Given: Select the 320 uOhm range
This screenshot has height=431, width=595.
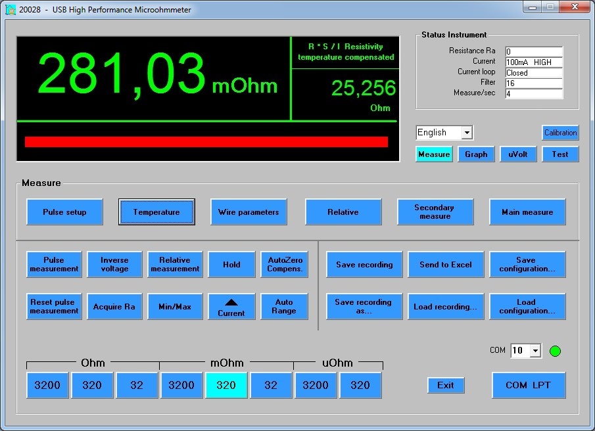Looking at the screenshot, I should click(x=360, y=386).
